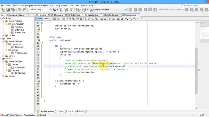
Task: Click the Find Next Occurrence icon
Action: (x=77, y=19)
